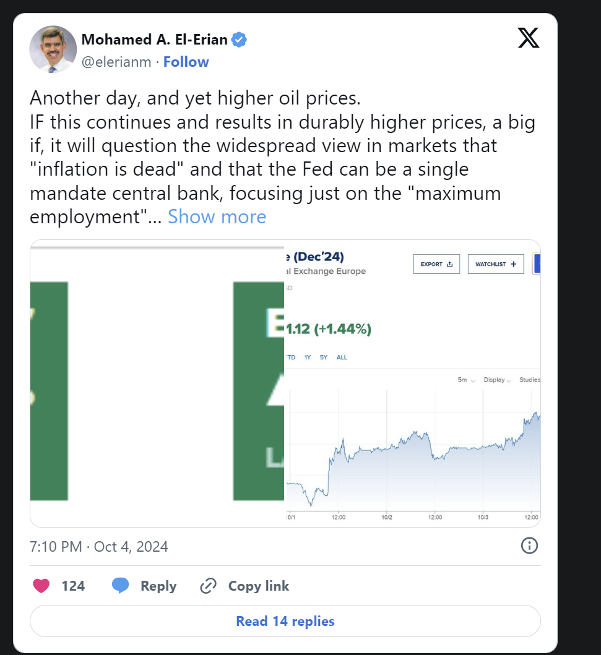Select the 5Y chart range tab
Viewport: 601px width, 655px height.
(324, 357)
